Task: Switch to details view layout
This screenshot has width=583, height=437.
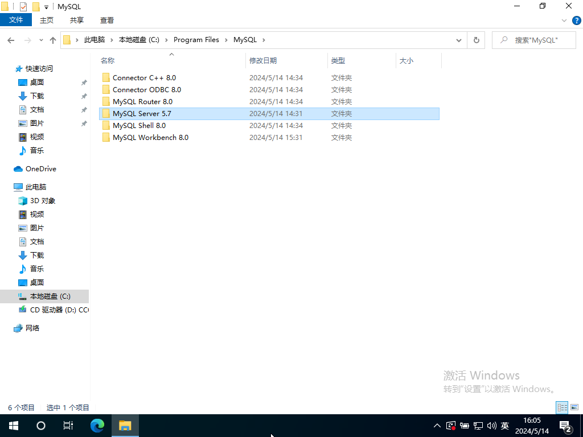Action: click(x=562, y=407)
